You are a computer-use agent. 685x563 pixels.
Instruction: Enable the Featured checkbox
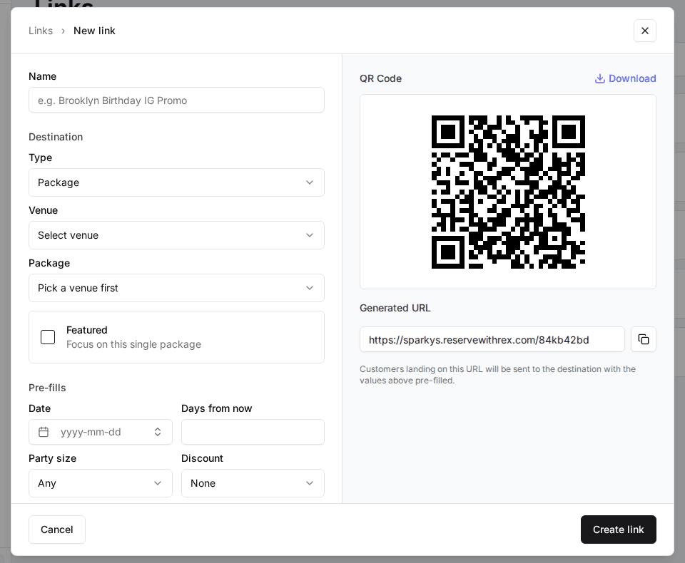coord(48,337)
